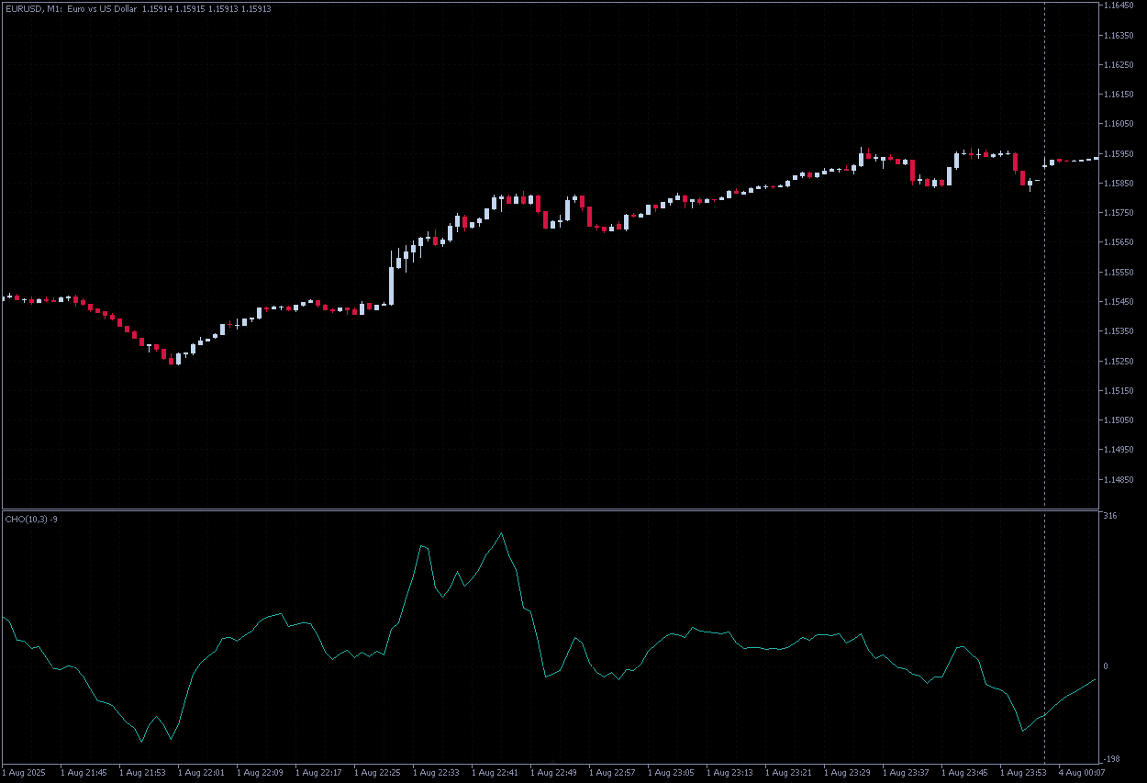Click the 1.15950 price scale label
Viewport: 1147px width, 783px height.
(1120, 153)
